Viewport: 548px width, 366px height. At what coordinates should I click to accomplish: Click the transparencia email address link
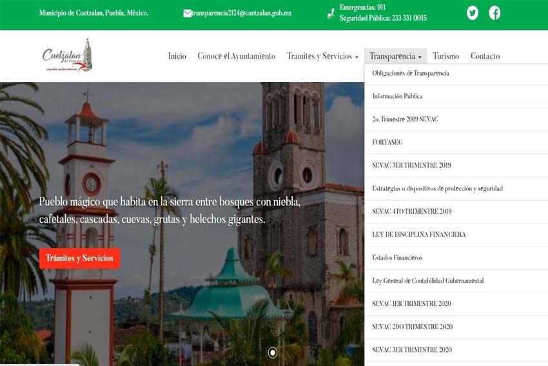pyautogui.click(x=242, y=13)
